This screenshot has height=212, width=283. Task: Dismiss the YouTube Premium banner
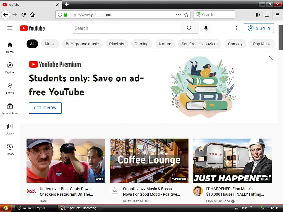point(271,58)
